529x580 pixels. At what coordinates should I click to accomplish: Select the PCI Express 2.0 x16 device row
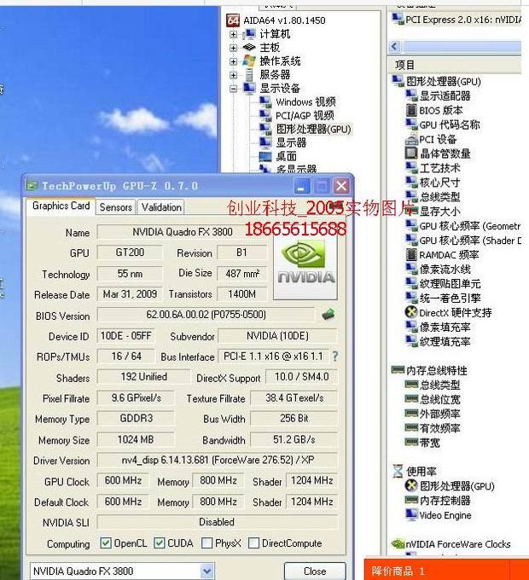(x=456, y=20)
